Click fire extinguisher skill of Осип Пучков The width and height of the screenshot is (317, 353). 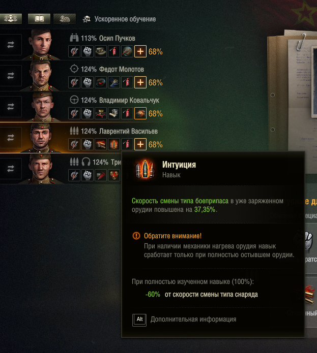click(x=114, y=51)
